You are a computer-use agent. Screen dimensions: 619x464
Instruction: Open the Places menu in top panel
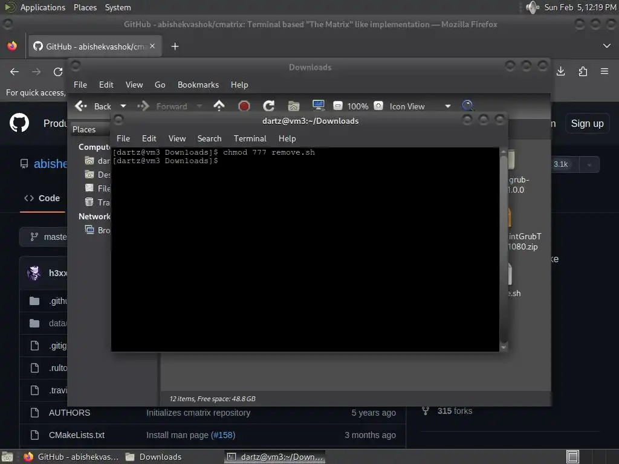[x=85, y=7]
